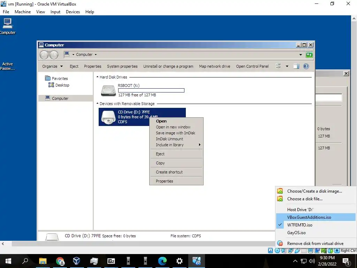
Task: Choose Save image with ImDisk
Action: tap(176, 133)
